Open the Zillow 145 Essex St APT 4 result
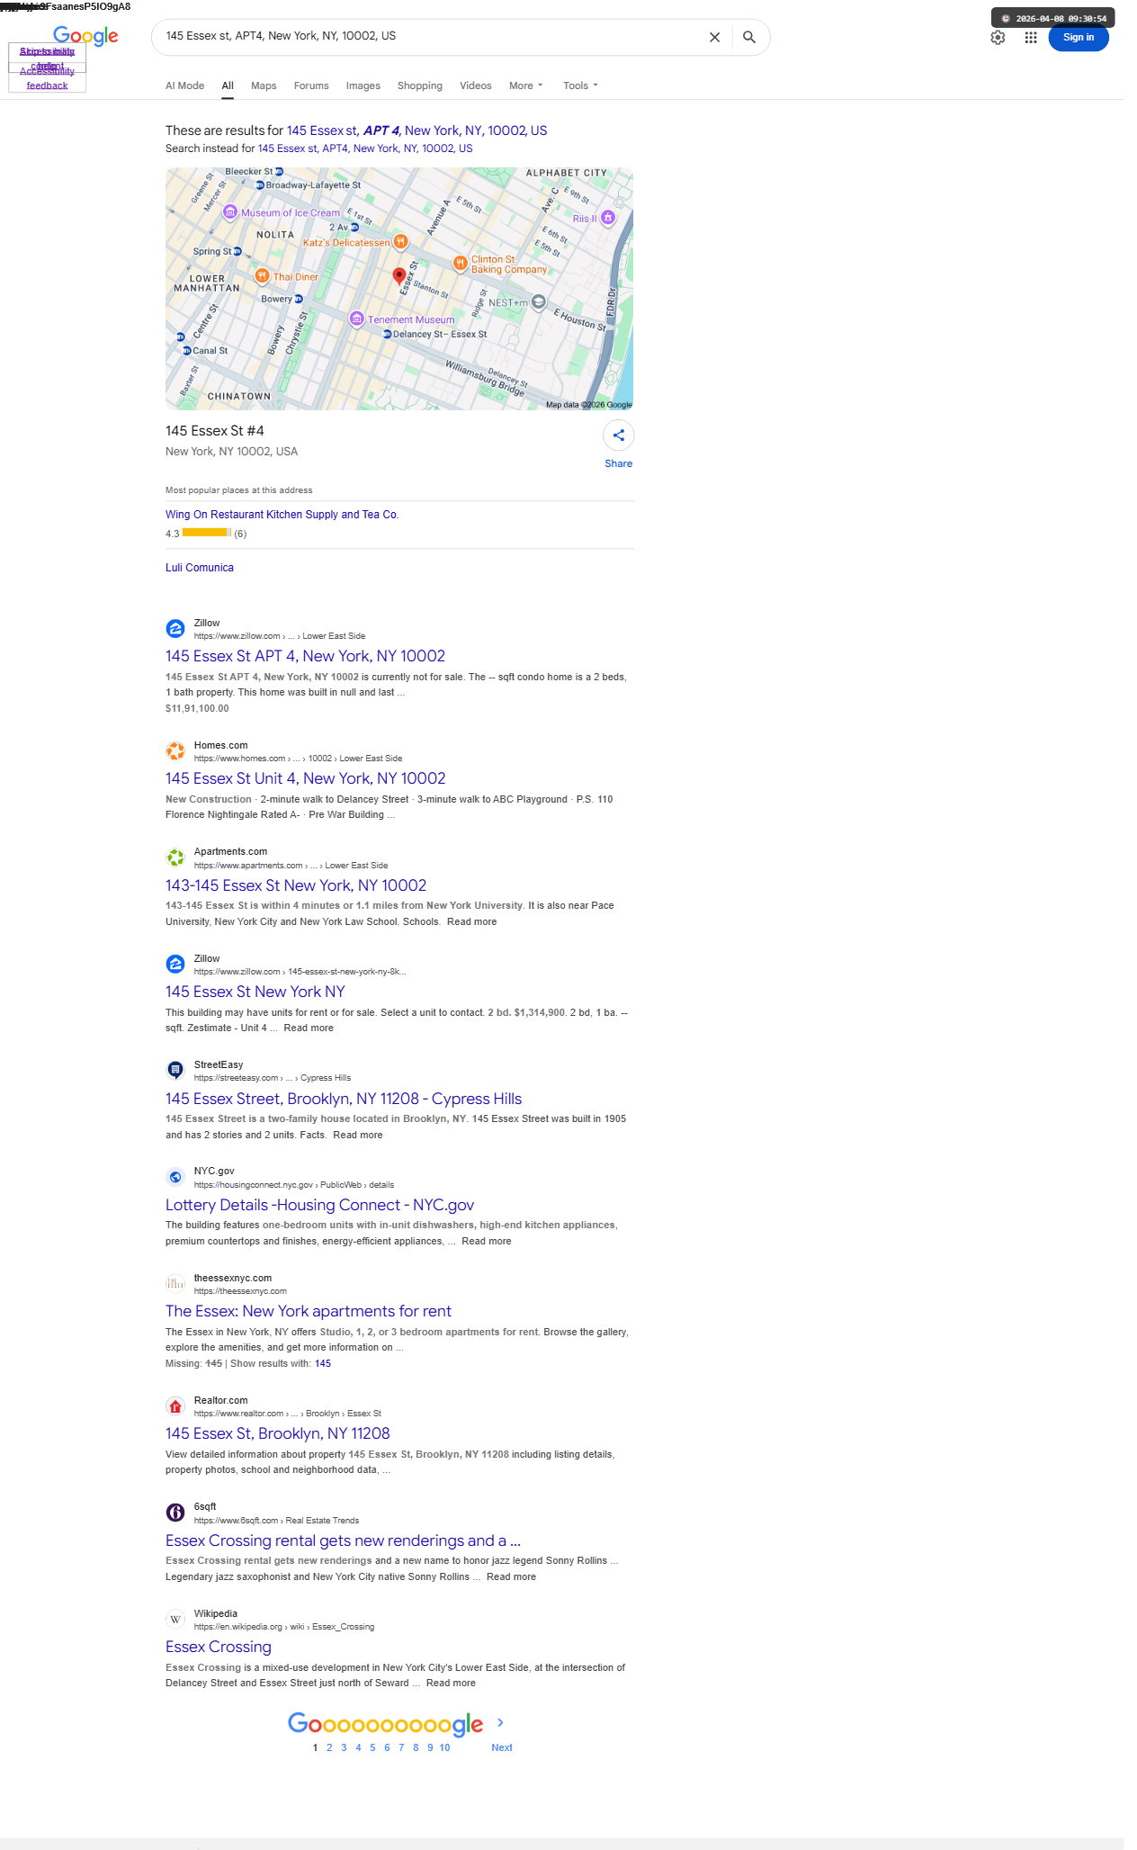 (305, 656)
